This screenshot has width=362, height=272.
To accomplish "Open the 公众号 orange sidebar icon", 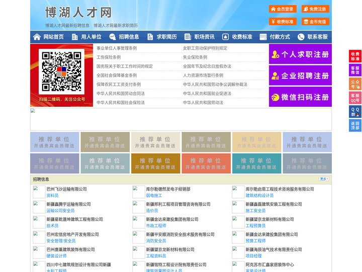I will click(x=355, y=84).
